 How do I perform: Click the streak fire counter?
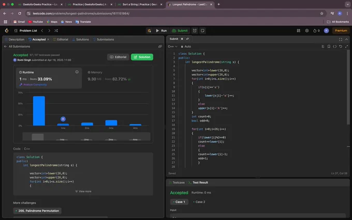tap(316, 31)
